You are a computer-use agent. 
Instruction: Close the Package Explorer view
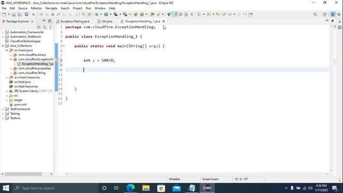click(32, 21)
